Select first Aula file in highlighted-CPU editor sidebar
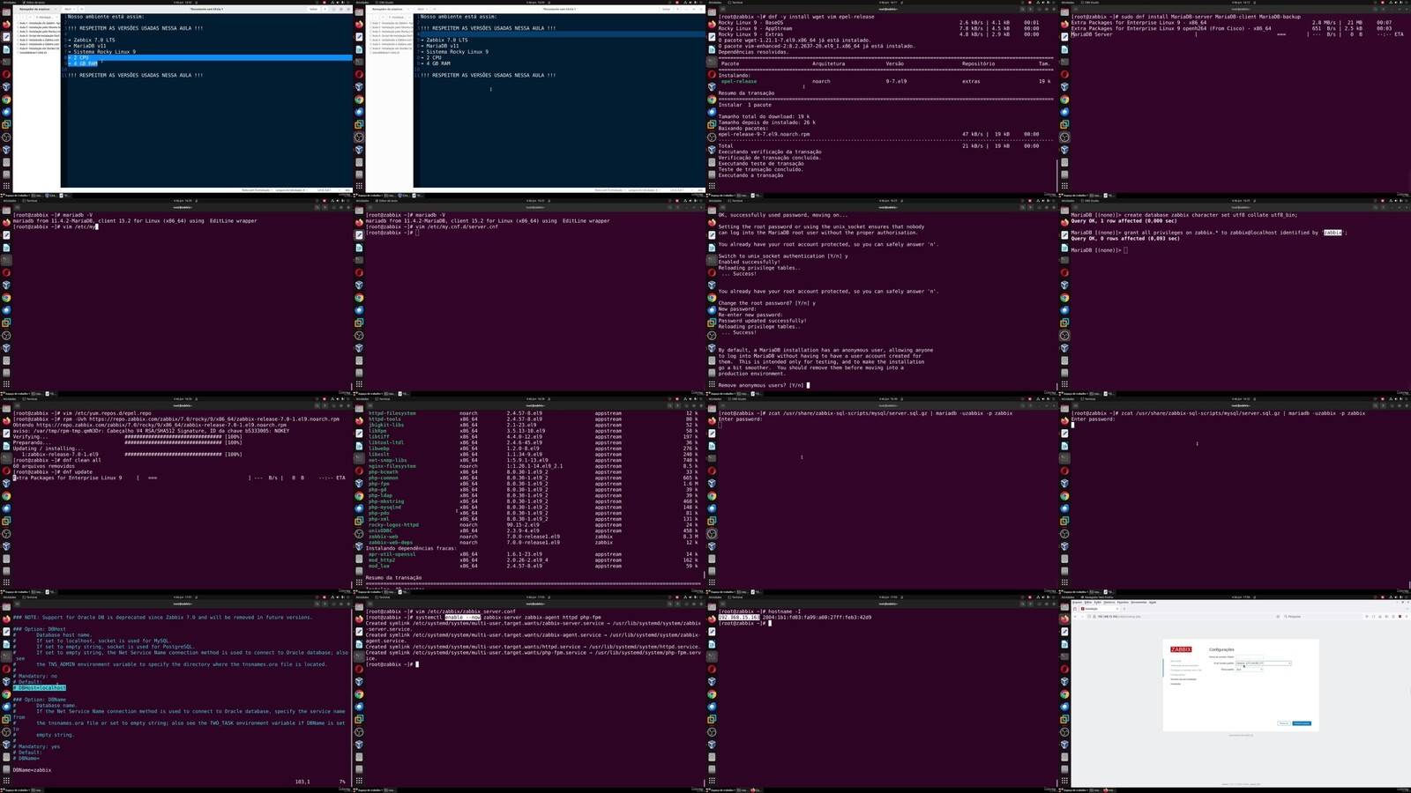1411x793 pixels. tap(39, 23)
